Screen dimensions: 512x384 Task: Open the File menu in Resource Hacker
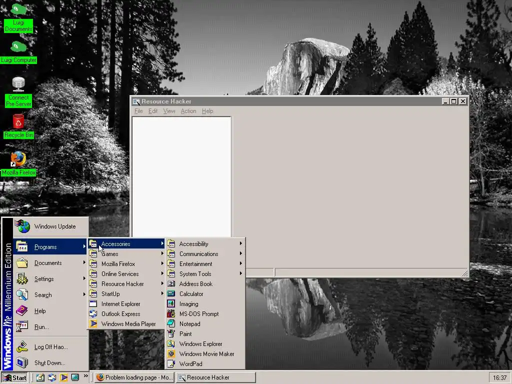pyautogui.click(x=138, y=111)
